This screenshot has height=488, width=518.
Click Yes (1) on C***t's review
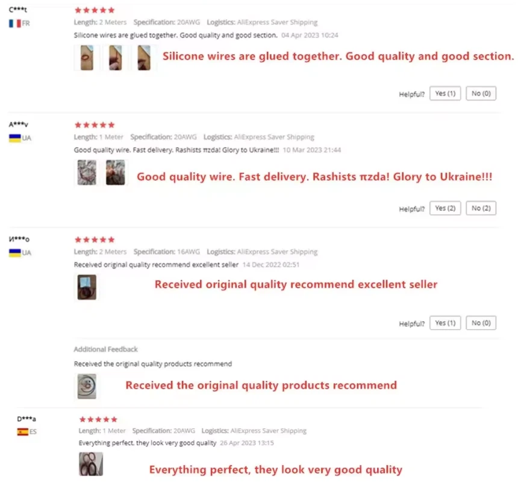tap(445, 93)
